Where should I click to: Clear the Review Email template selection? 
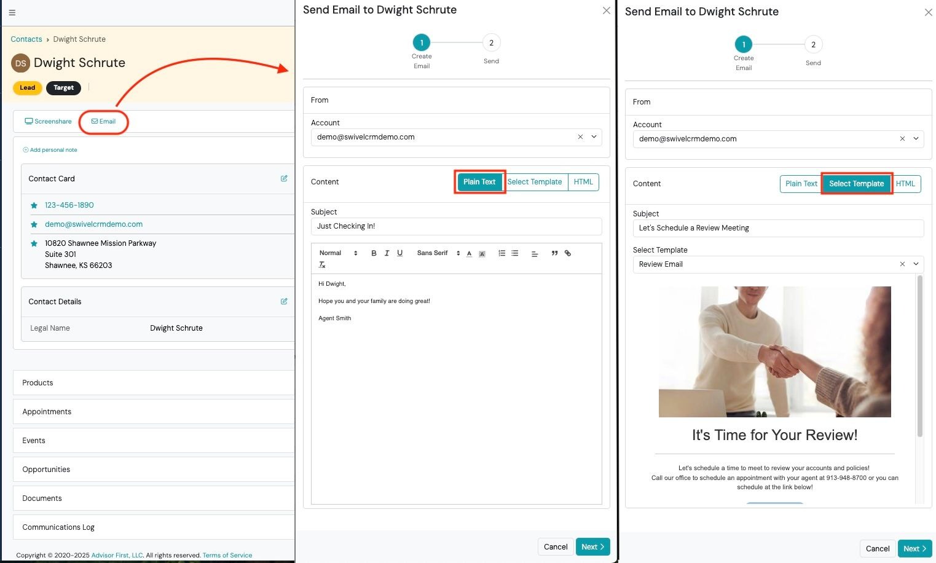point(902,264)
